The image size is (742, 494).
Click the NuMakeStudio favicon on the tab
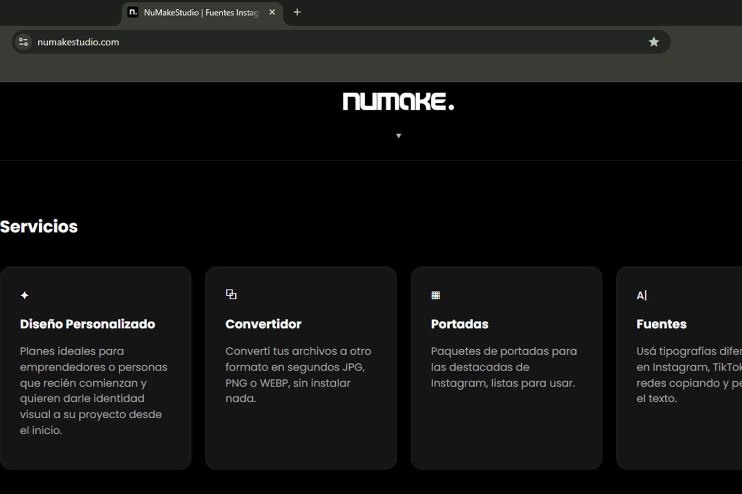tap(132, 13)
